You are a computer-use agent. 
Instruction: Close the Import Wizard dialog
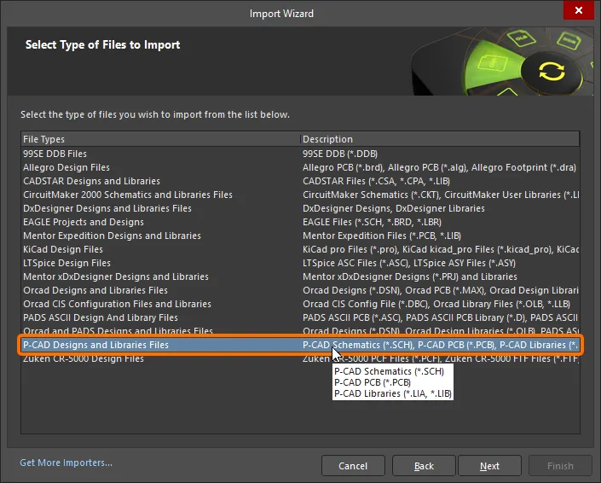[578, 10]
